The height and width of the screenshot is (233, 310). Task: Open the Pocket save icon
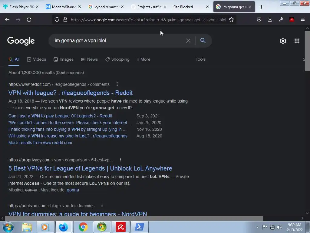click(259, 19)
